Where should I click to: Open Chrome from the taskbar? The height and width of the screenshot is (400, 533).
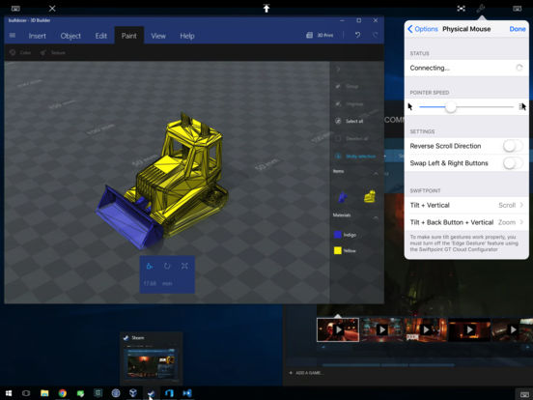[62, 393]
